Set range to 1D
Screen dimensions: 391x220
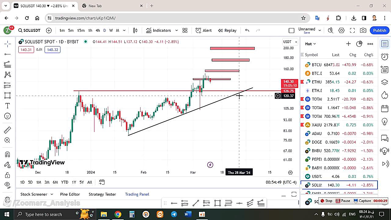pyautogui.click(x=22, y=182)
